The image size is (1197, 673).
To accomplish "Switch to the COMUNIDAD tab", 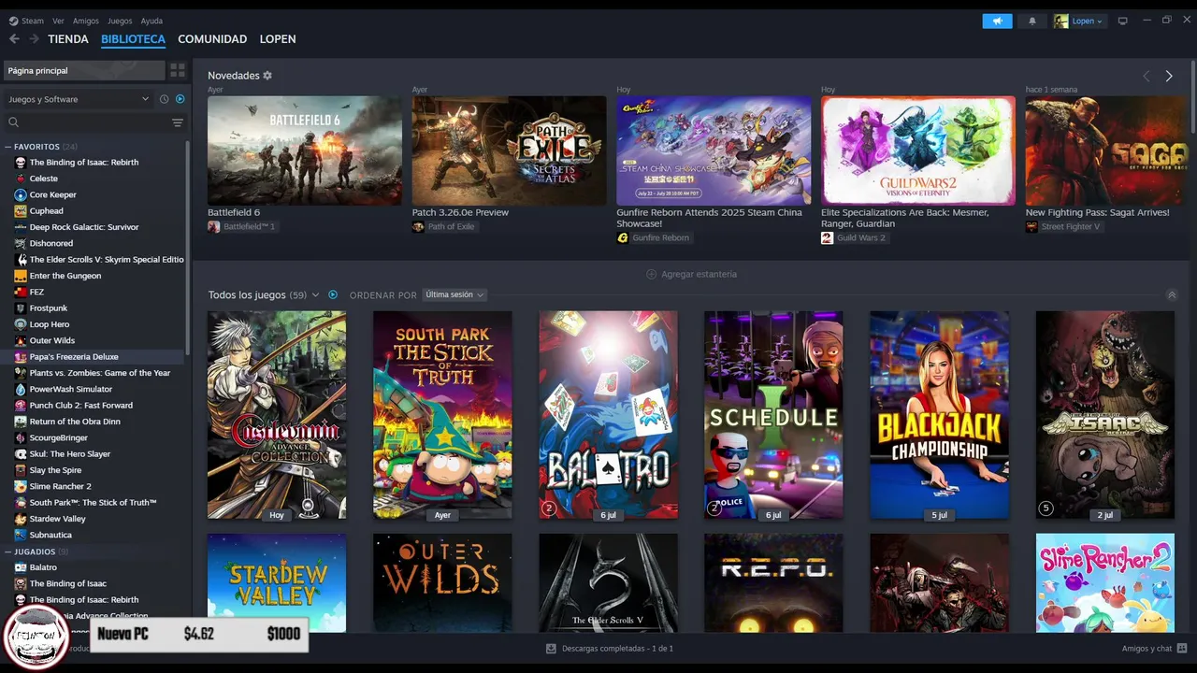I will 212,39.
